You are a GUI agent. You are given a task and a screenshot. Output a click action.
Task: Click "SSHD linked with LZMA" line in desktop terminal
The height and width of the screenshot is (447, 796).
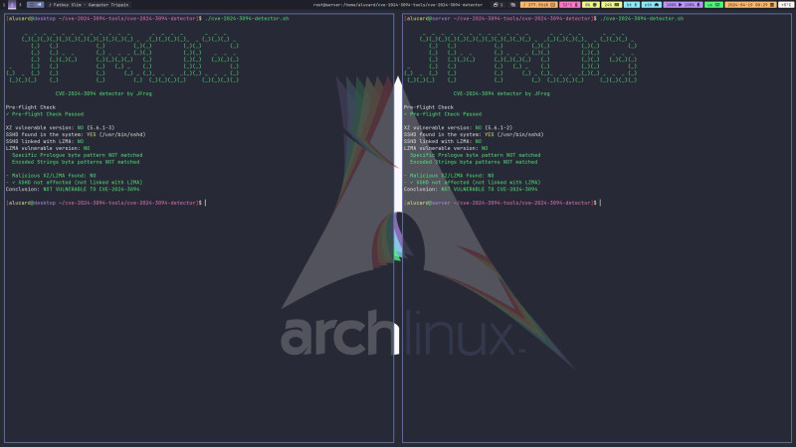tap(45, 141)
